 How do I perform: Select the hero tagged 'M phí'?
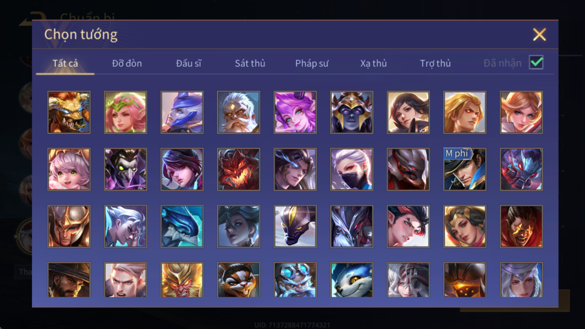(x=465, y=169)
